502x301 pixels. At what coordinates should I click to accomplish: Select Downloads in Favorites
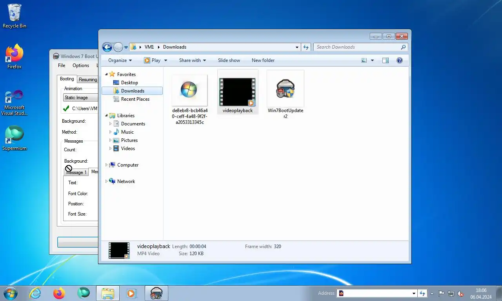tap(132, 91)
